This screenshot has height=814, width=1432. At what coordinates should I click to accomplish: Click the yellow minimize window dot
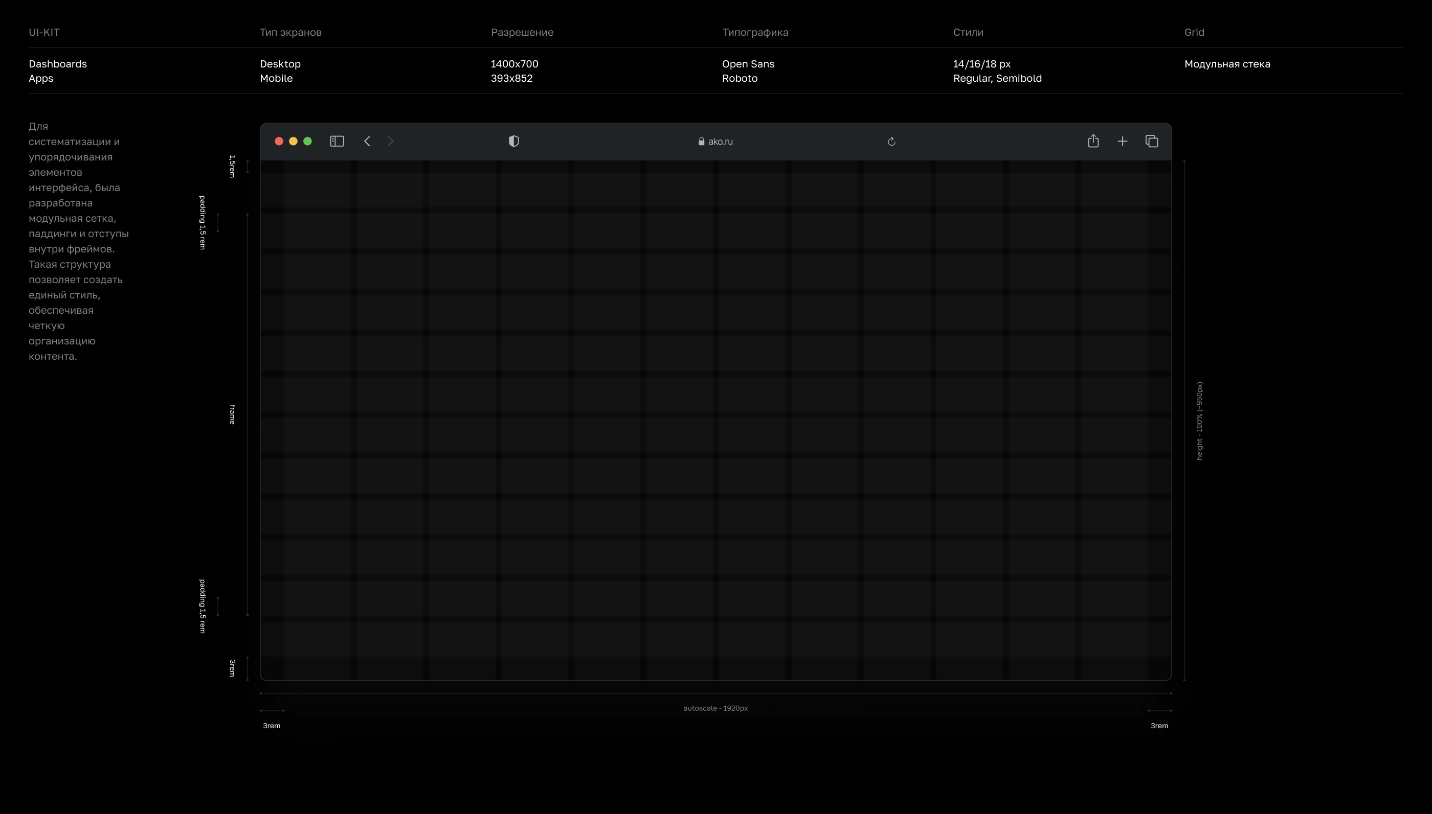tap(293, 142)
